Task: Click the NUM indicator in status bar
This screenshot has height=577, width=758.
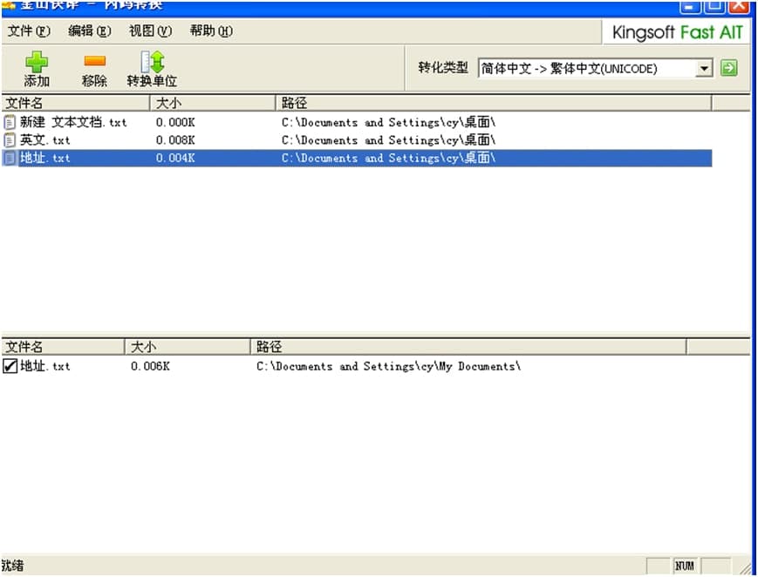Action: [x=684, y=566]
